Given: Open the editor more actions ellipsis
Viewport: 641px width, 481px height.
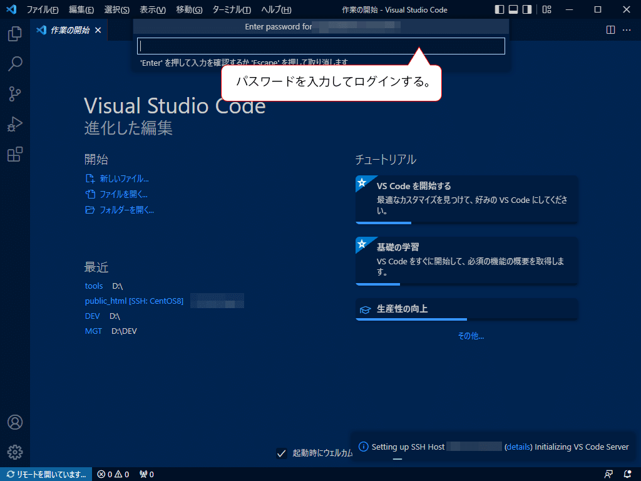Looking at the screenshot, I should click(x=626, y=30).
